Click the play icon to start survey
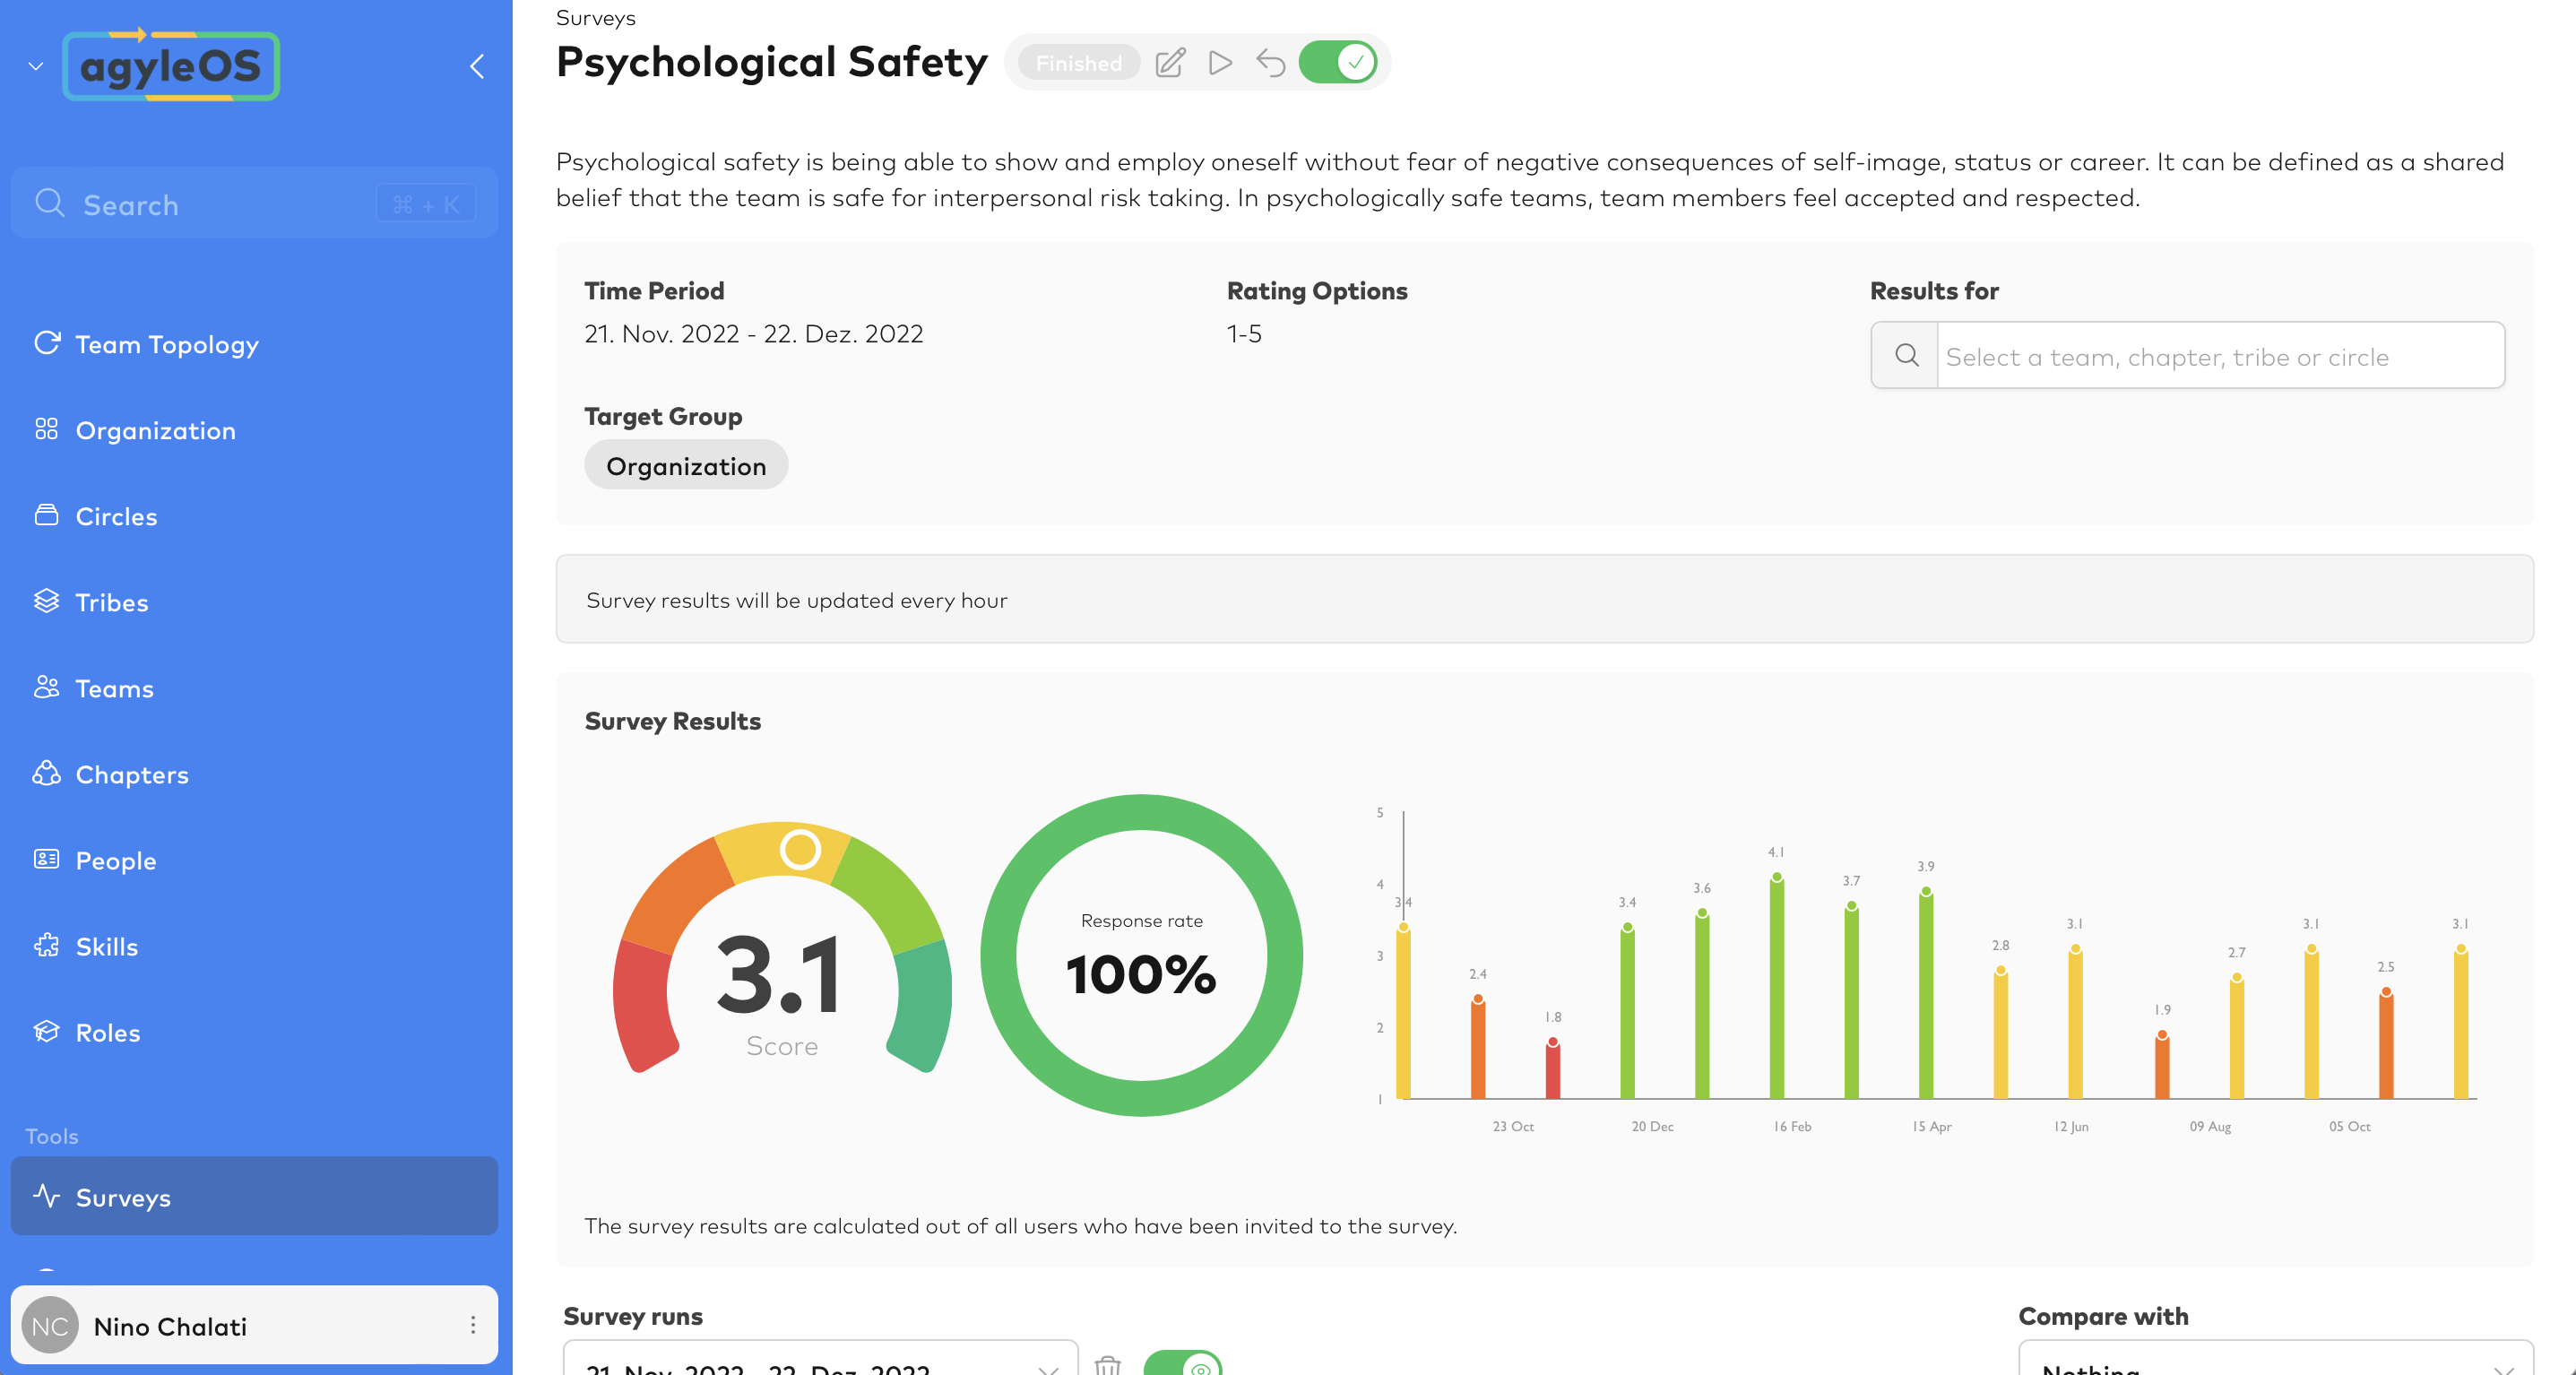Screen dimensions: 2576x1375 coord(1220,63)
